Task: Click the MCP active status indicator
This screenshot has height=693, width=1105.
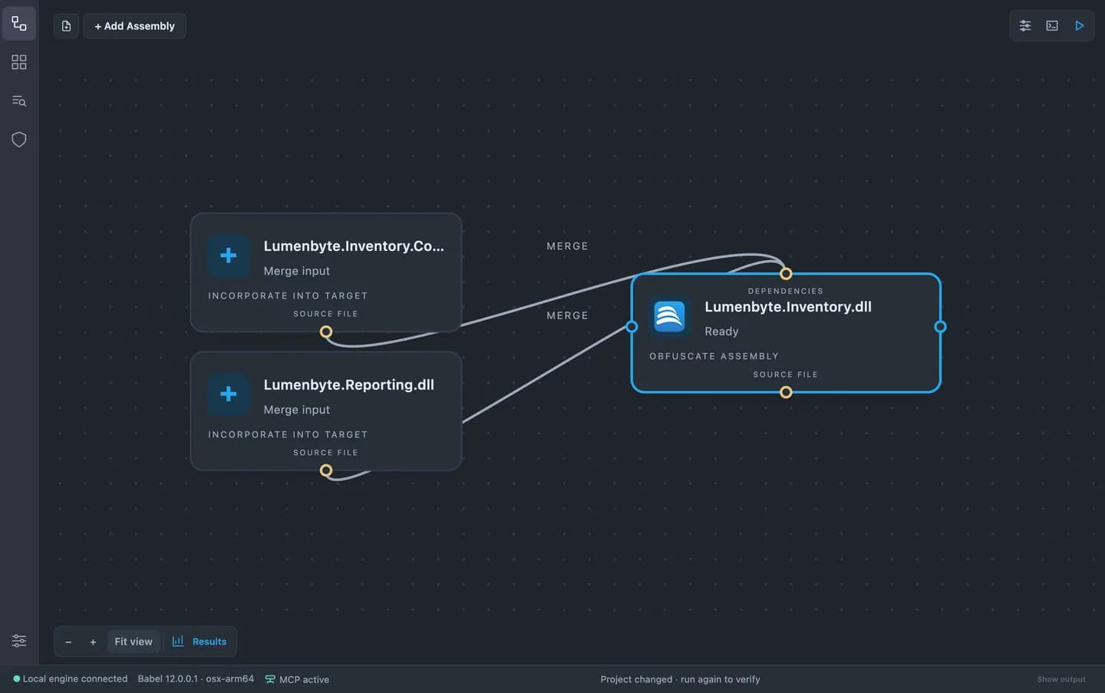Action: point(297,679)
